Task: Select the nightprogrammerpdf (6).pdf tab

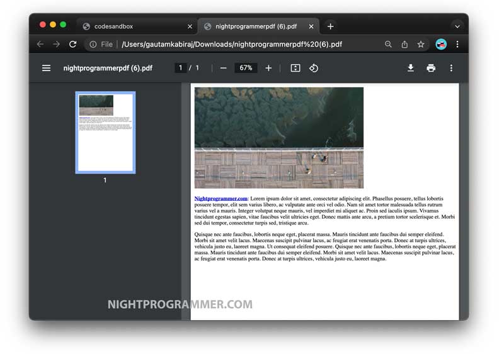Action: pos(259,26)
